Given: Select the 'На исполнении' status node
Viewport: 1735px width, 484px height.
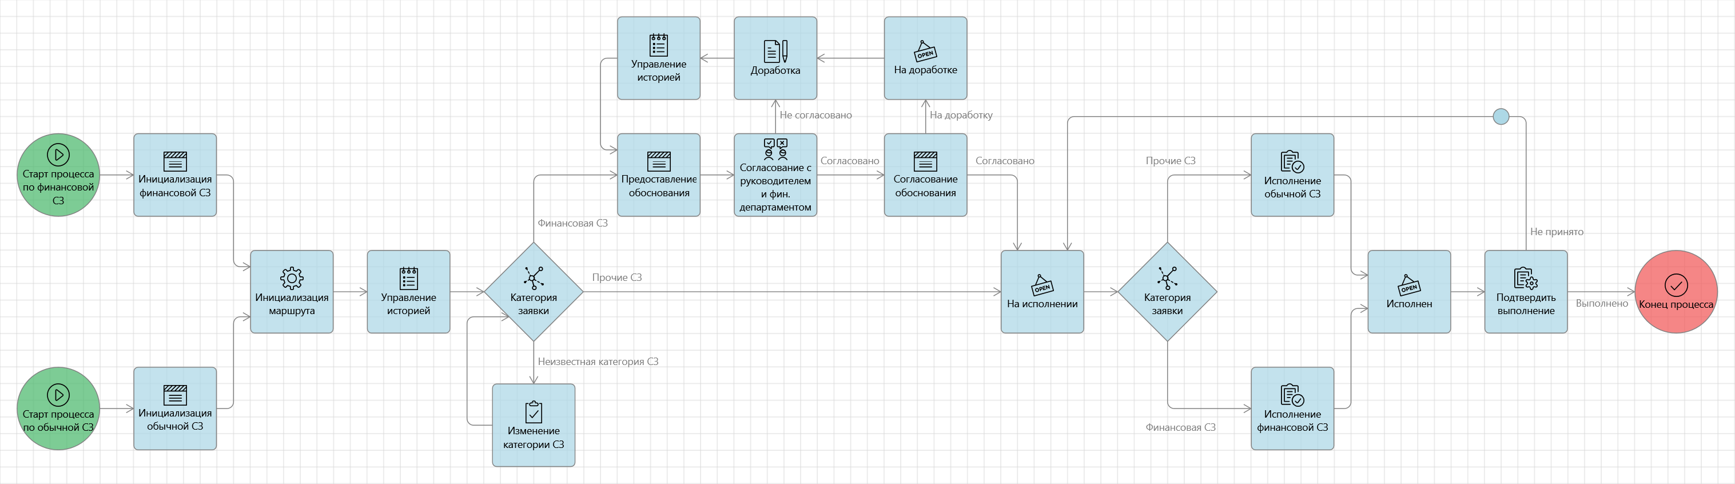Looking at the screenshot, I should tap(1042, 292).
